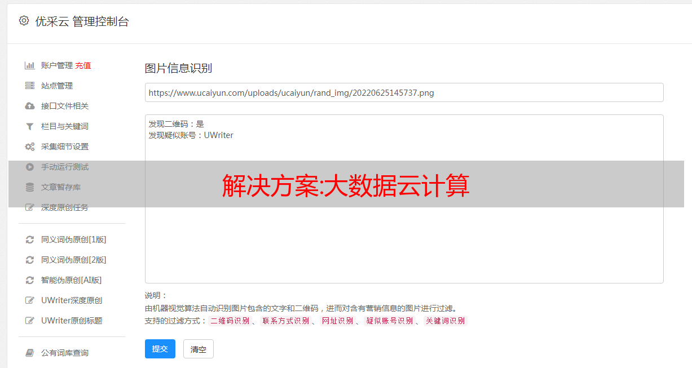
Task: Open 同义词伪原创[1版] menu item
Action: point(74,240)
